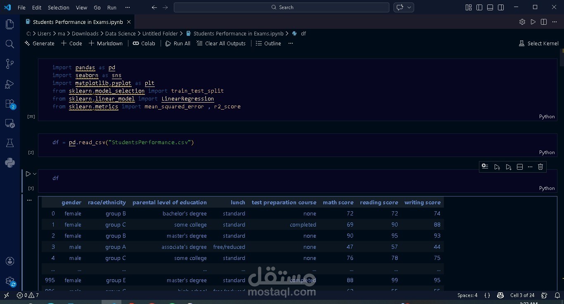Click the remote window status bar indicator

7,295
